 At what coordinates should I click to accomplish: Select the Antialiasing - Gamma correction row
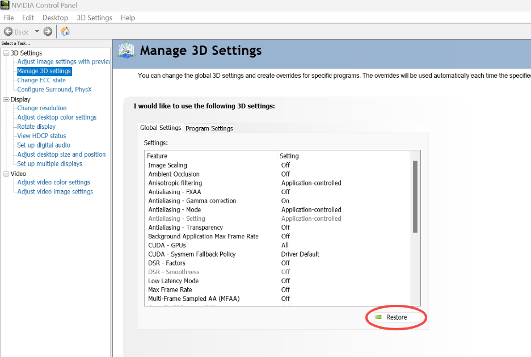pyautogui.click(x=277, y=201)
